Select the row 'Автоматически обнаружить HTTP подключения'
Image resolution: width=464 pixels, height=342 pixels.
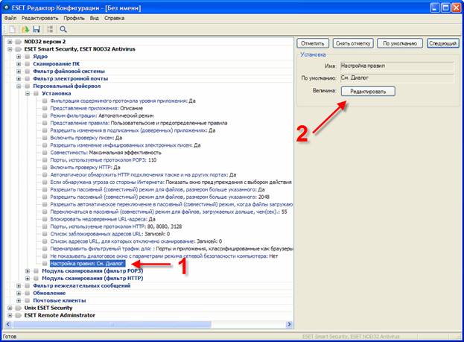(x=143, y=175)
